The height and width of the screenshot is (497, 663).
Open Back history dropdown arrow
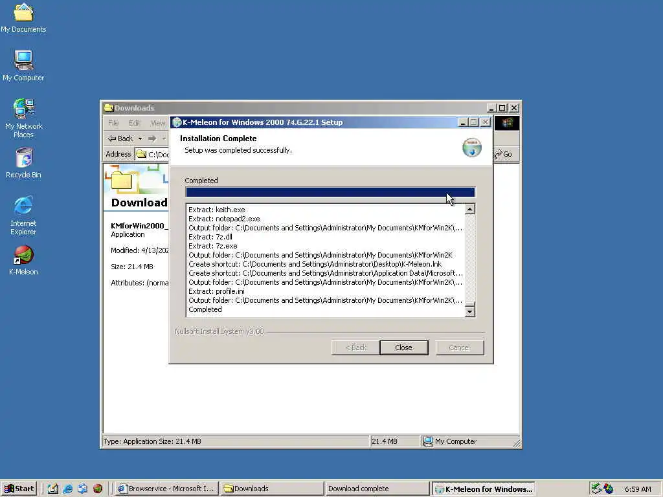(x=140, y=138)
